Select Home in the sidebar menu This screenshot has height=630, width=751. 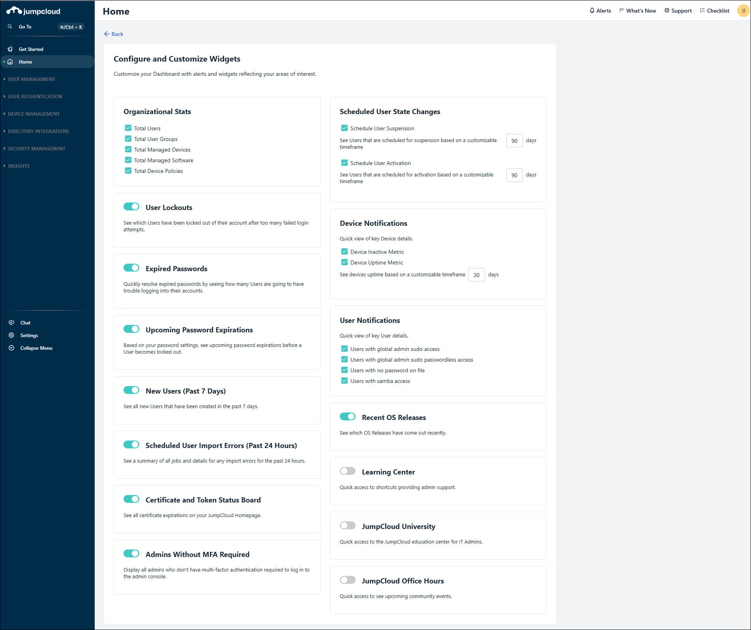25,62
